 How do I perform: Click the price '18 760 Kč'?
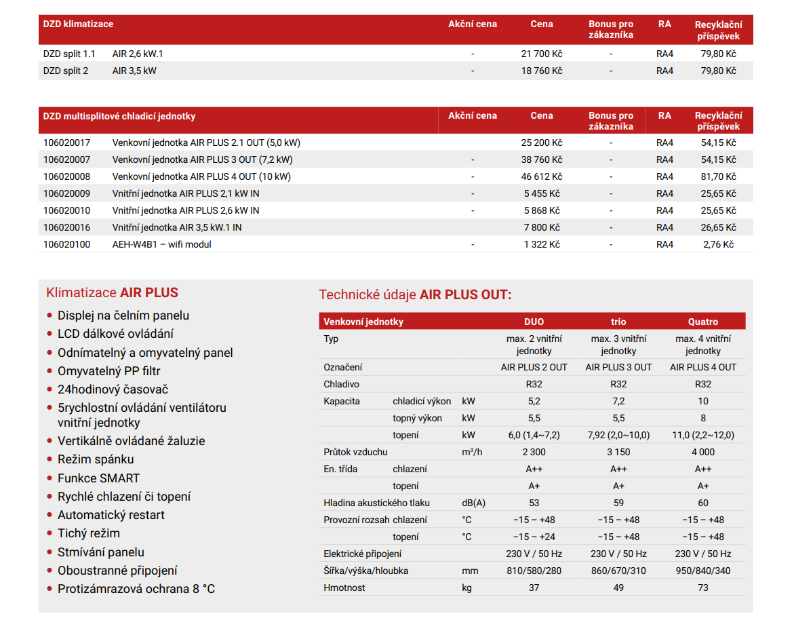tap(541, 71)
